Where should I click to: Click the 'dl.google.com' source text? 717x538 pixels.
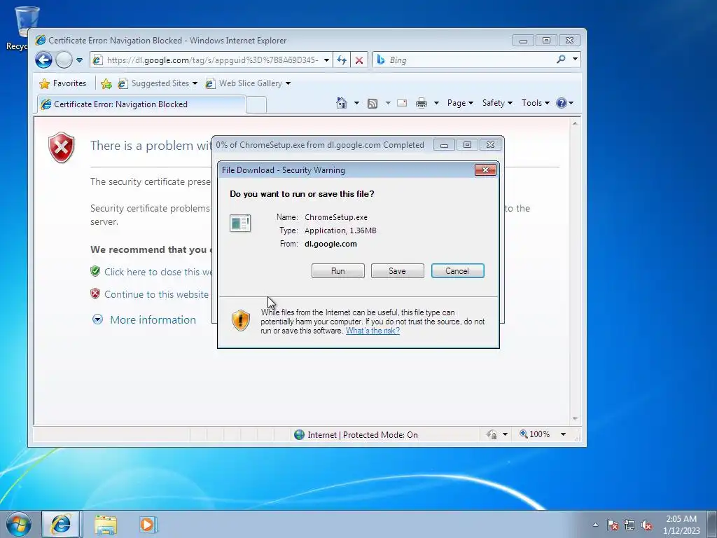tap(330, 244)
